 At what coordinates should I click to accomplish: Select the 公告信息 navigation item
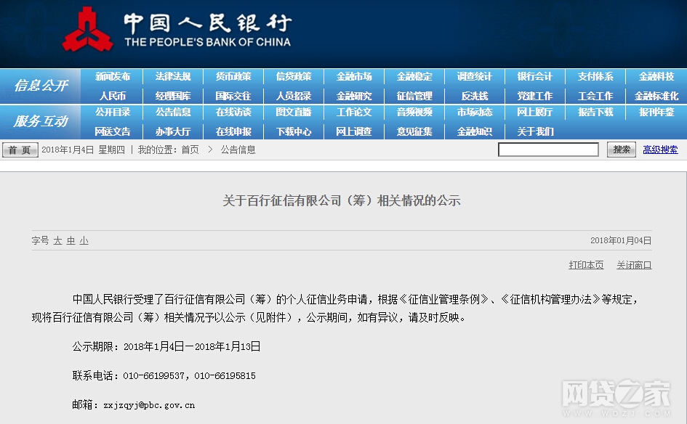[x=173, y=113]
